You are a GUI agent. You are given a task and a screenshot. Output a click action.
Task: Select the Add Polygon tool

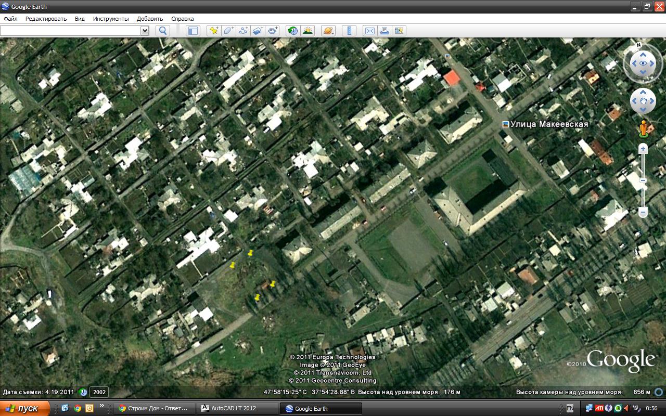(228, 31)
